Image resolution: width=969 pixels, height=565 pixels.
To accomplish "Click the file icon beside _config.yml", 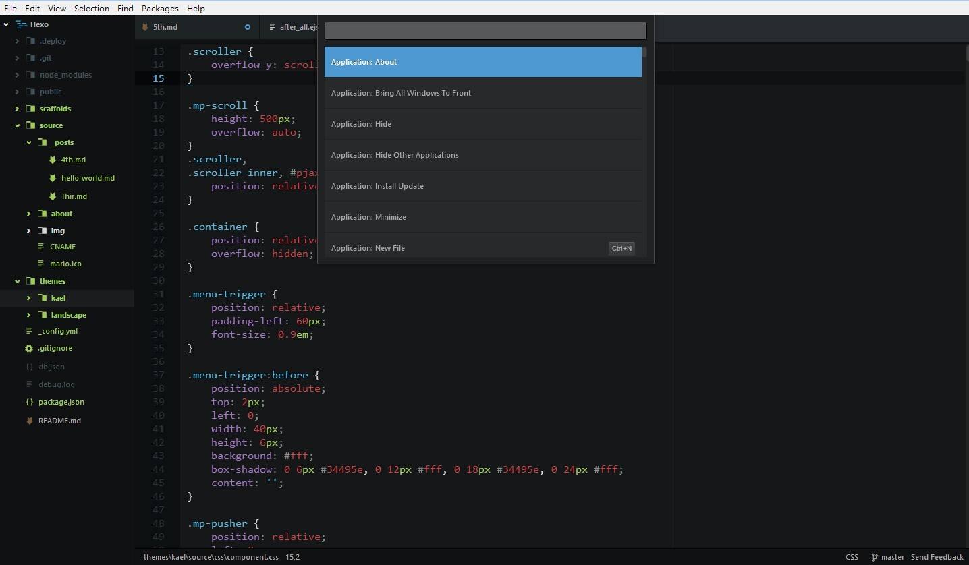I will (29, 331).
